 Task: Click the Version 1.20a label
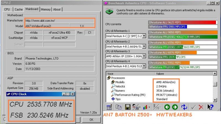click(x=88, y=112)
